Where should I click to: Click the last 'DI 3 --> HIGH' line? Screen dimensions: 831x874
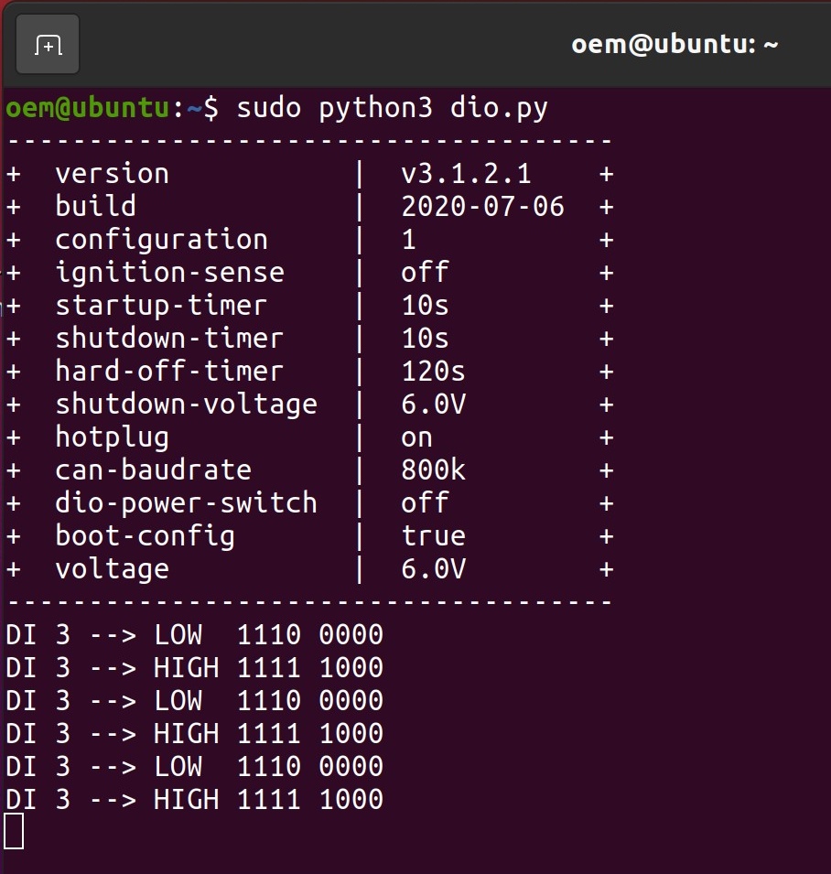[194, 800]
